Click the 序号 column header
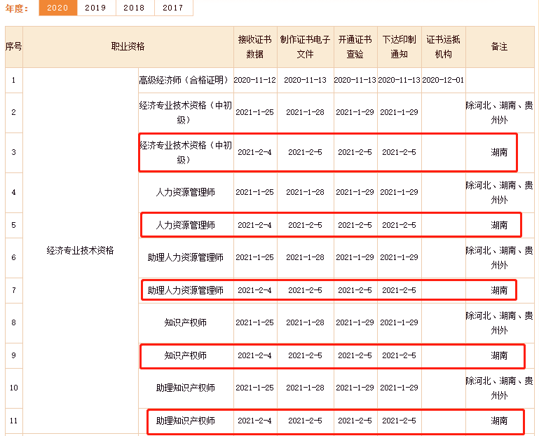 [13, 47]
